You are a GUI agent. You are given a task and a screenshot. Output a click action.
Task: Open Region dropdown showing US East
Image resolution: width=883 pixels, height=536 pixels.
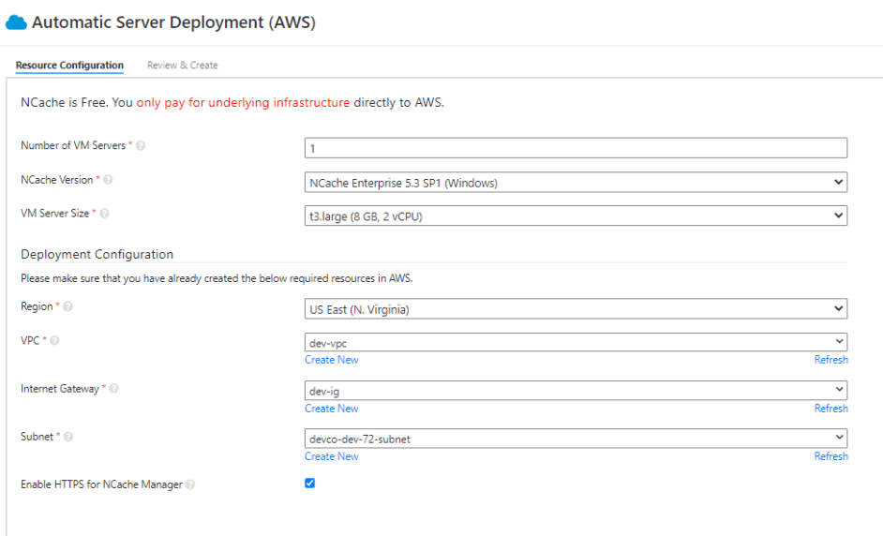click(x=576, y=309)
